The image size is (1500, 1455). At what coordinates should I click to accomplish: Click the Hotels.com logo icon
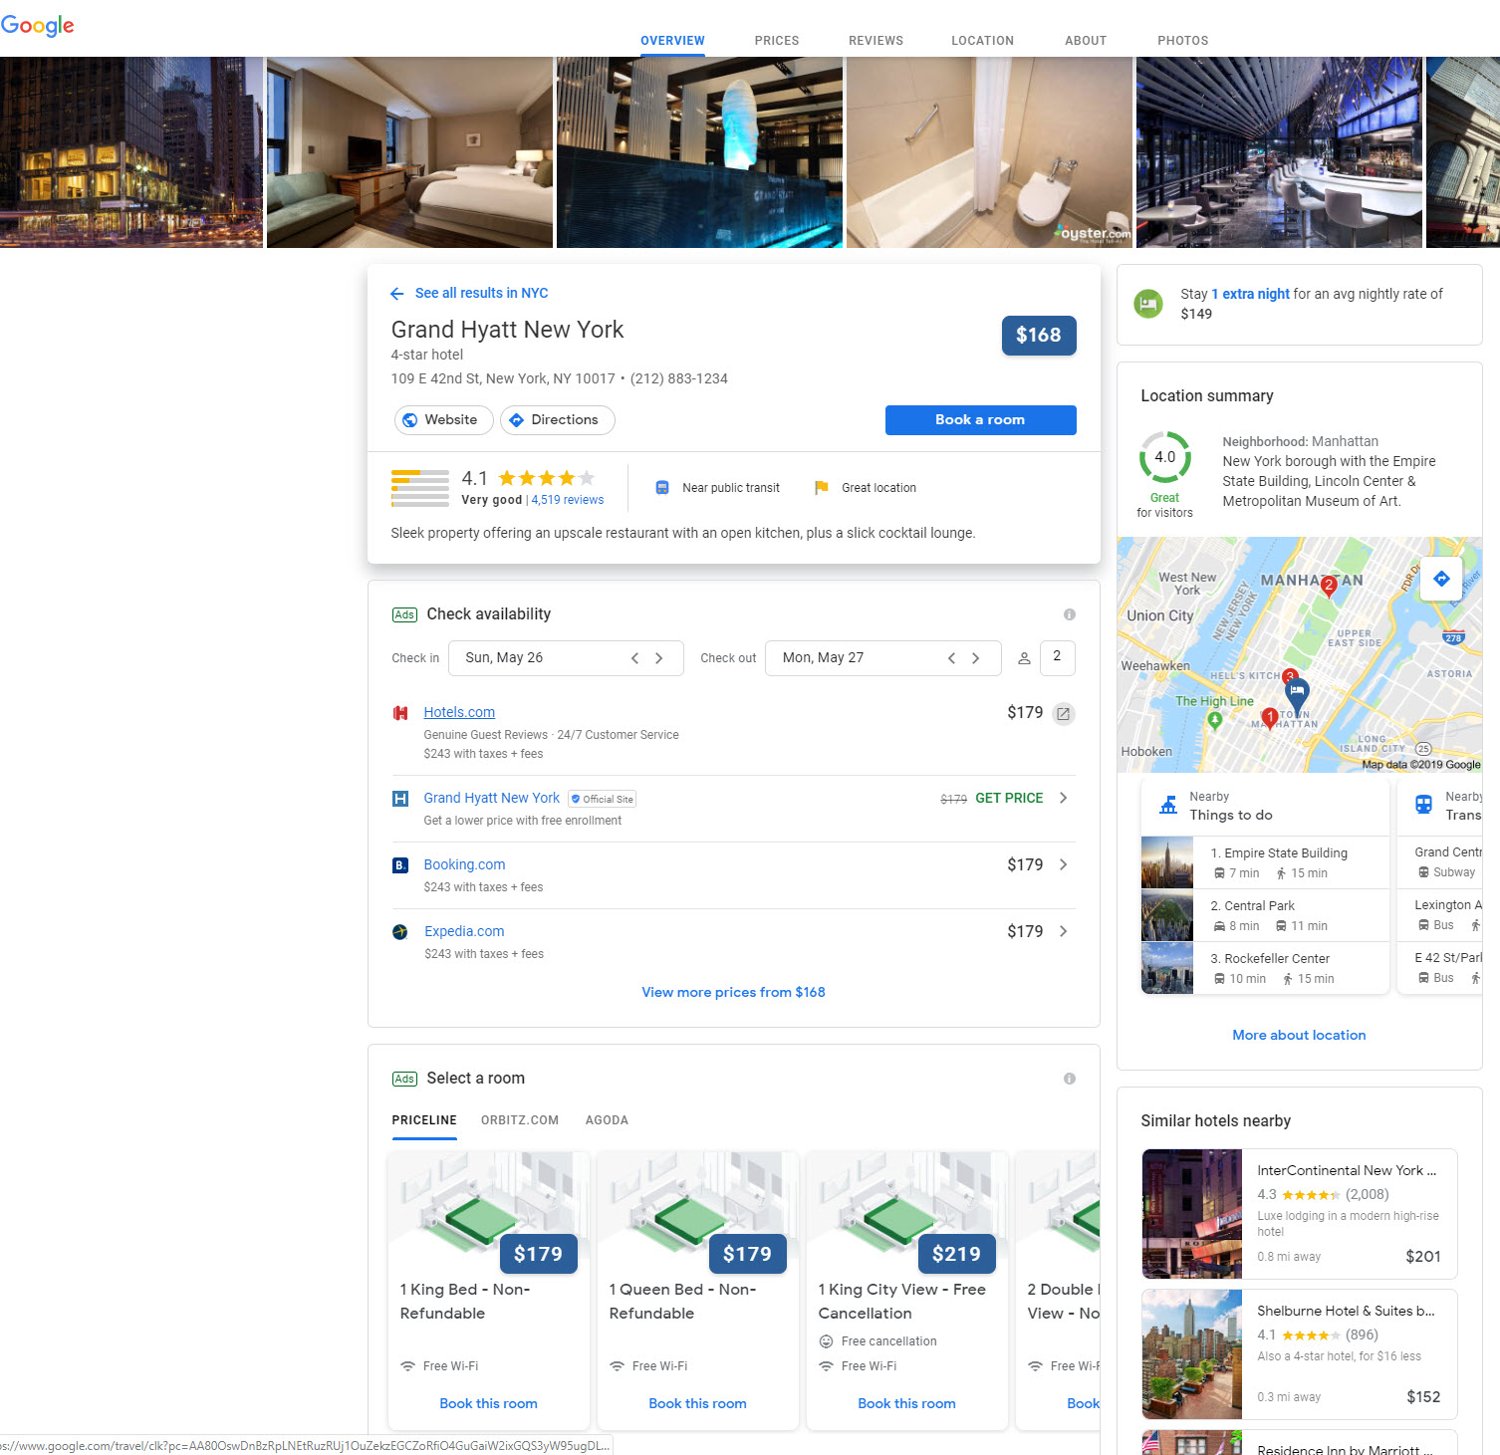(400, 713)
